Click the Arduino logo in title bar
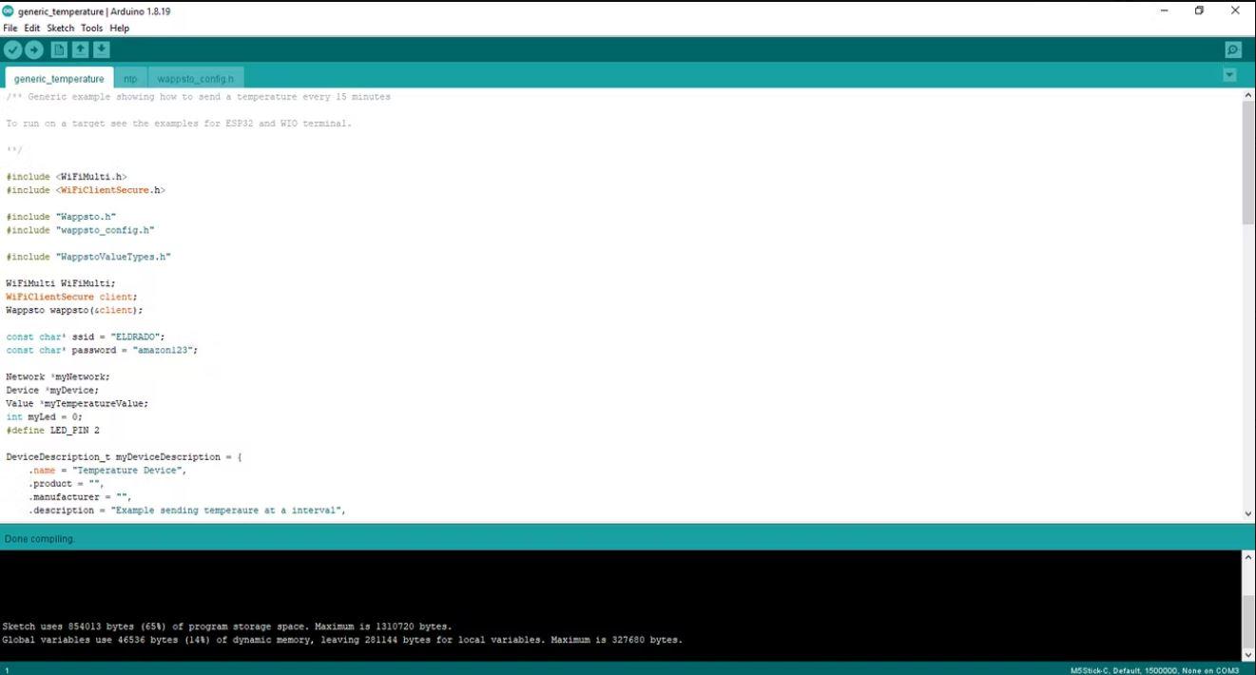This screenshot has height=675, width=1256. tap(9, 11)
